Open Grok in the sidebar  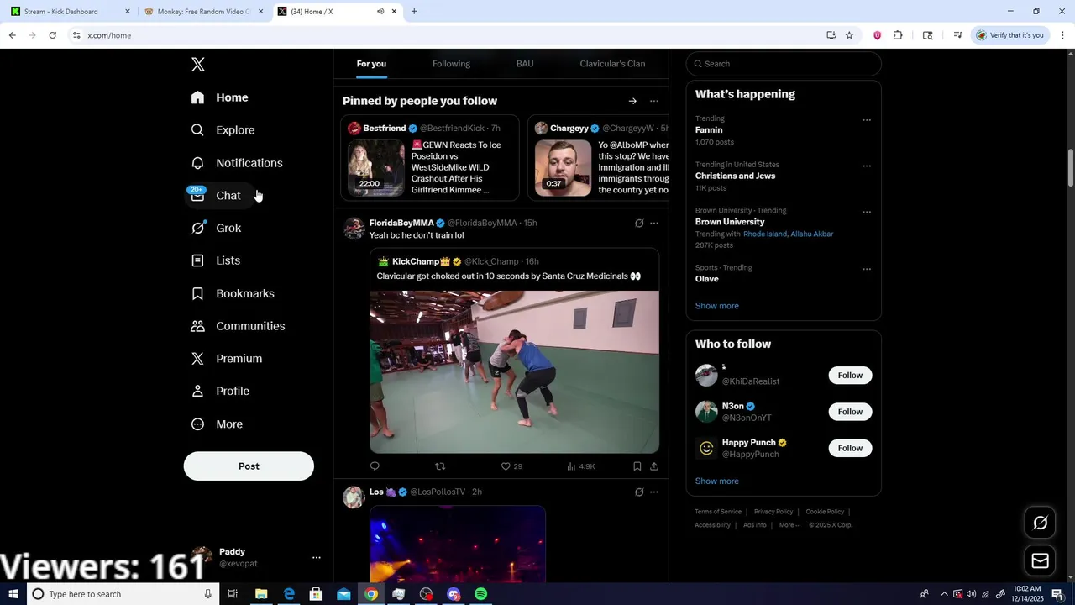(215, 228)
